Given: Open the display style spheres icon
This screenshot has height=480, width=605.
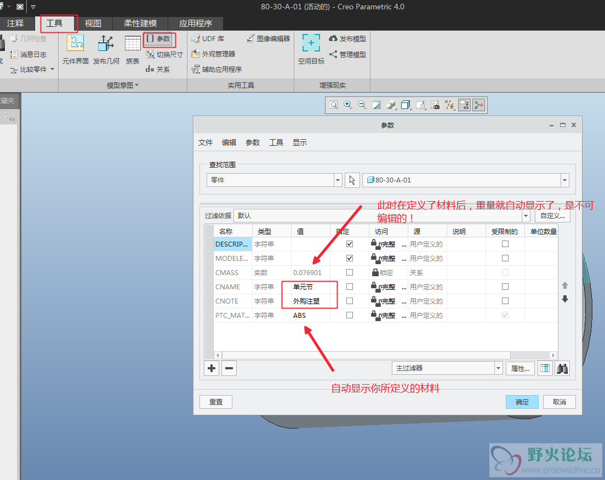Looking at the screenshot, I should tap(391, 105).
